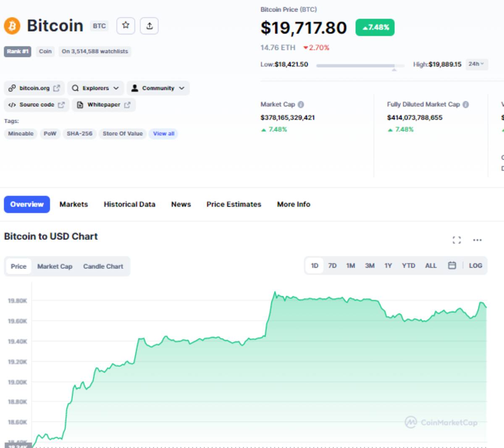Click external-link icon next to Whitepaper

[127, 105]
